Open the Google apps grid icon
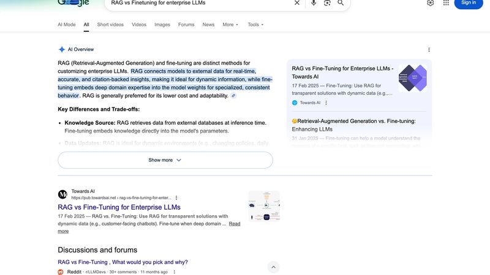The height and width of the screenshot is (275, 490). [x=446, y=3]
